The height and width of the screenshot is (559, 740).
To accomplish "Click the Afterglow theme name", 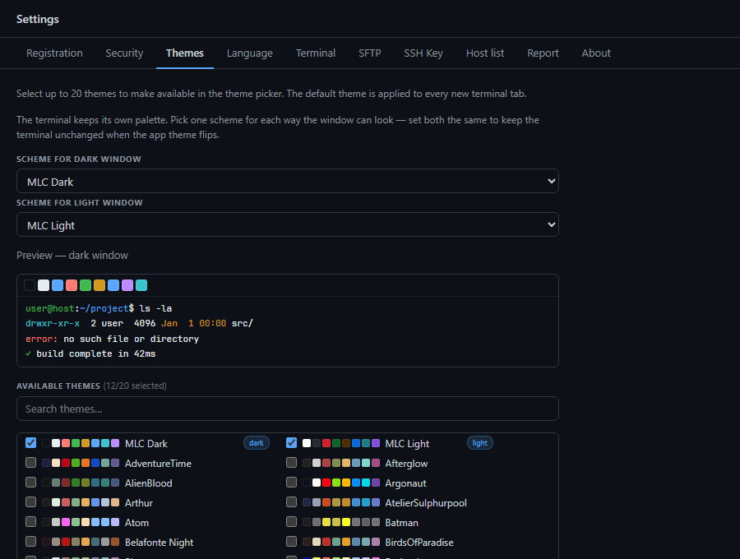I will 406,464.
